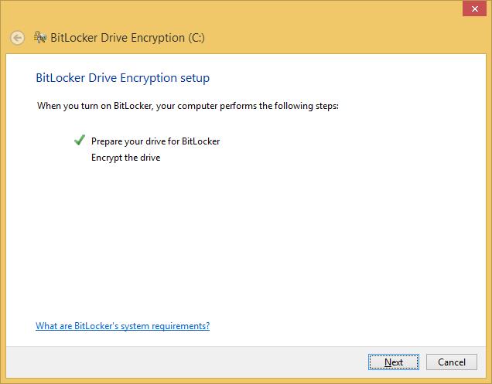
Task: Click the back arrow button
Action: tap(17, 38)
